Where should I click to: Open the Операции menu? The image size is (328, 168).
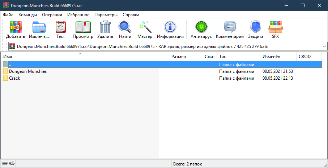click(52, 15)
